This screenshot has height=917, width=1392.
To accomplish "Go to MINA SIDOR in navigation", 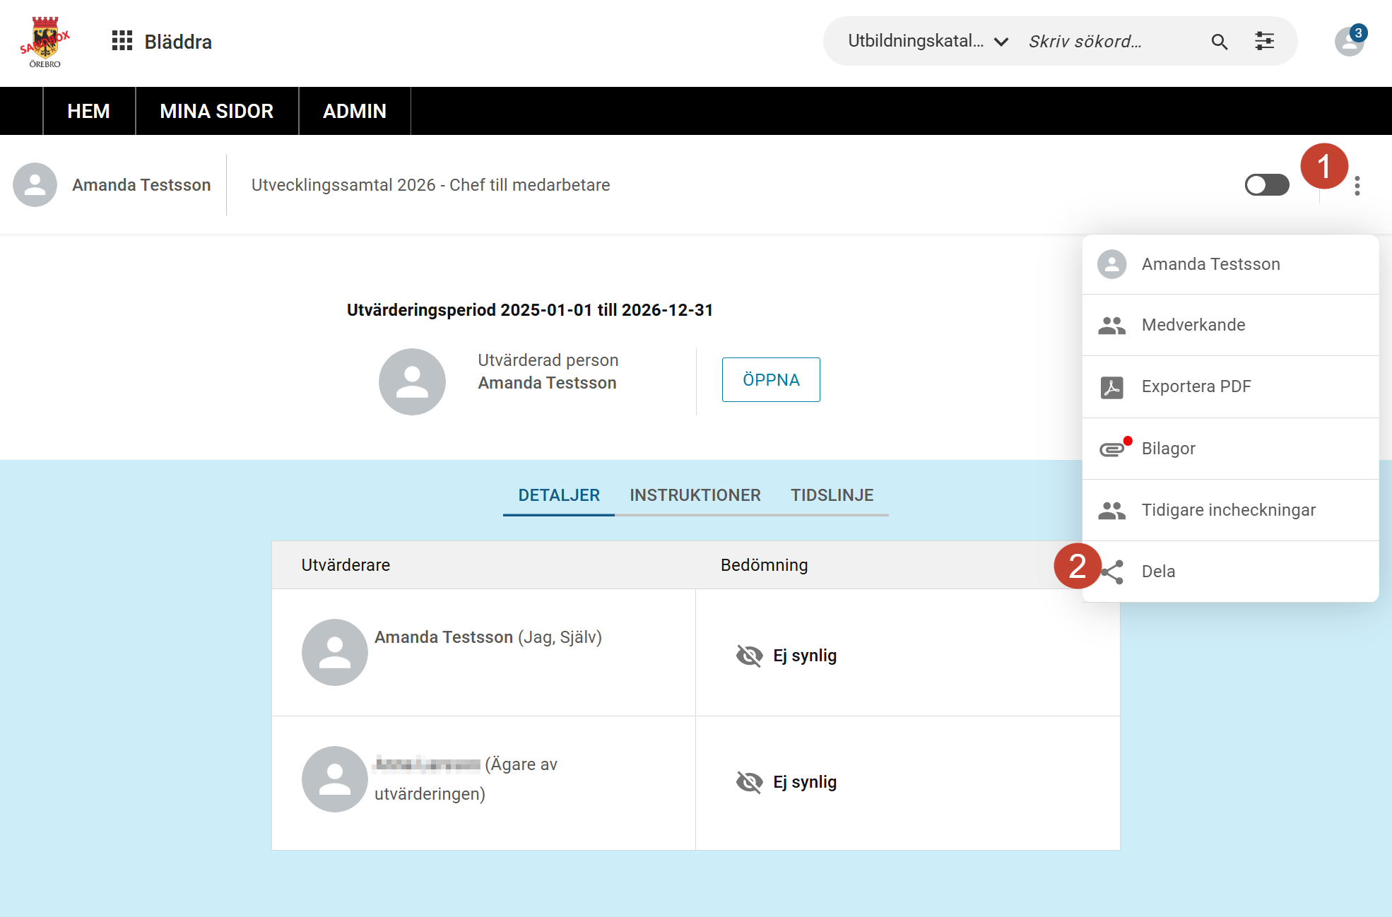I will [x=217, y=111].
